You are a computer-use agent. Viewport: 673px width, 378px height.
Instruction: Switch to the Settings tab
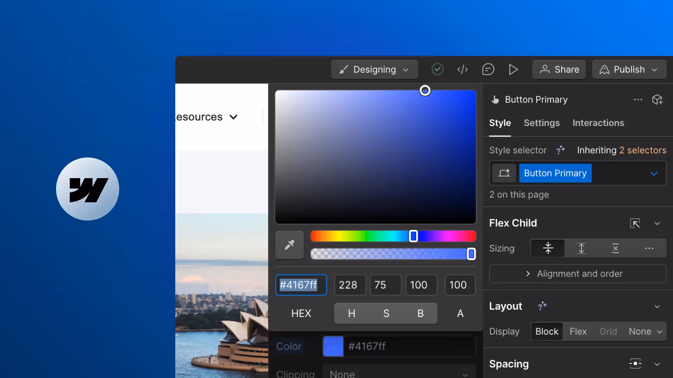click(x=542, y=123)
